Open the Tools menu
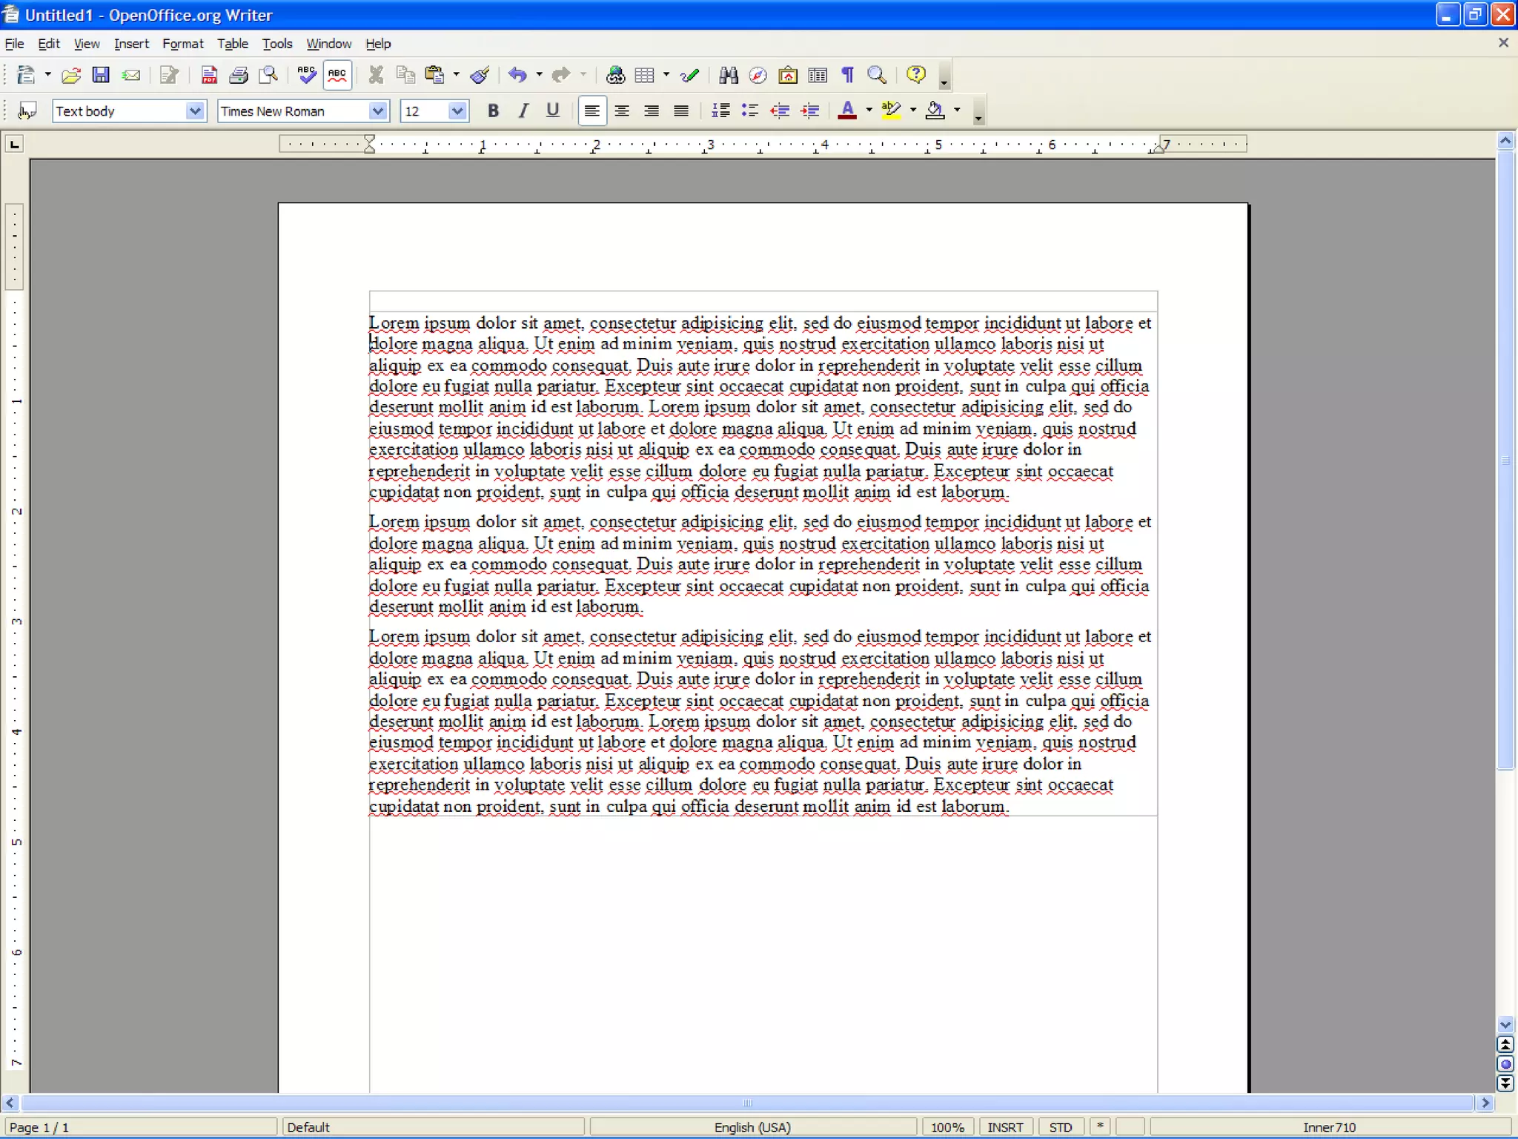Screen dimensions: 1518x1139 point(277,44)
